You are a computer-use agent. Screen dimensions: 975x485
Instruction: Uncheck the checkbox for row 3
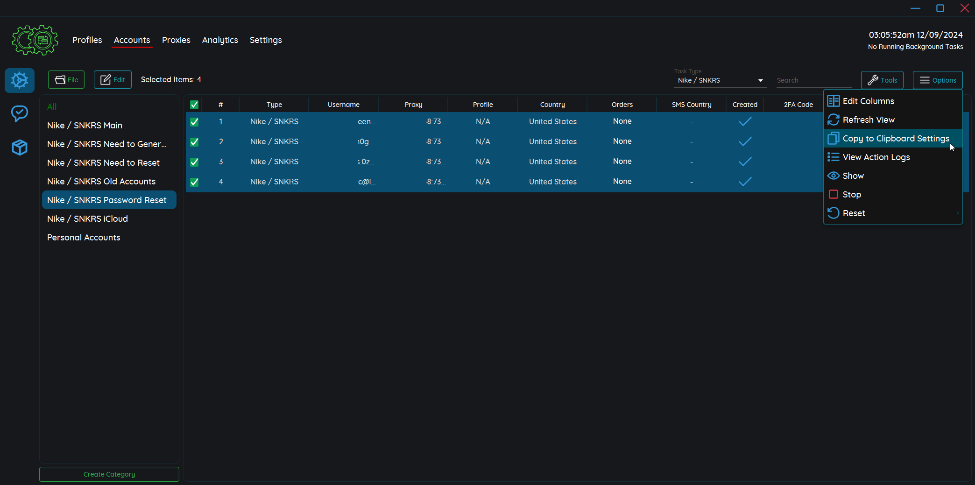click(195, 162)
